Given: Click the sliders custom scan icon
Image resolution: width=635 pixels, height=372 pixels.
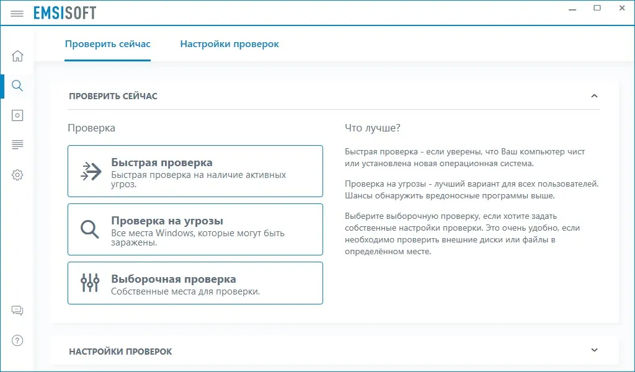Looking at the screenshot, I should click(89, 283).
